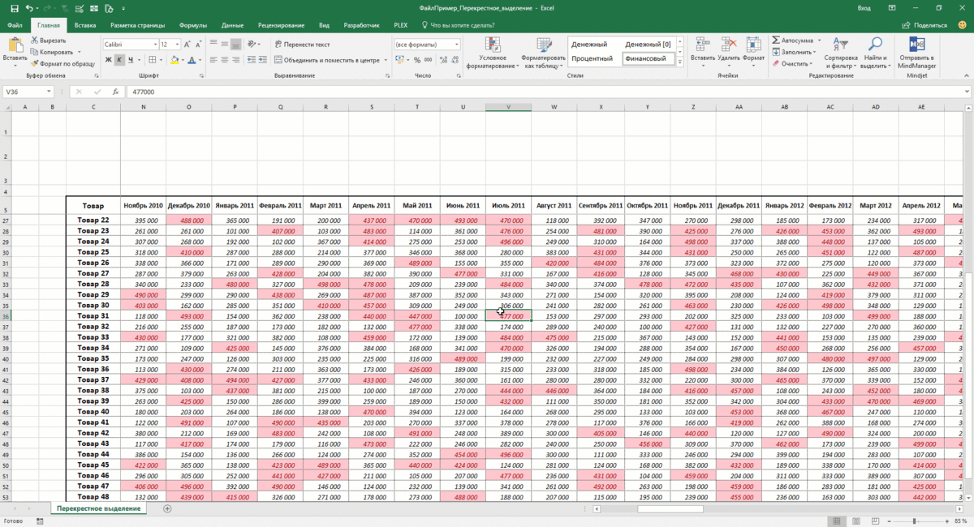The image size is (974, 527).
Task: Expand Copy (Копировать) dropdown arrow
Action: point(79,52)
